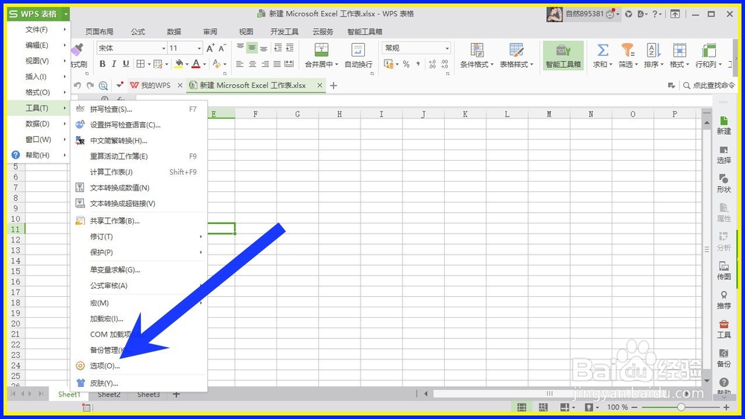Open the Edit menu
745x419 pixels.
tap(39, 45)
